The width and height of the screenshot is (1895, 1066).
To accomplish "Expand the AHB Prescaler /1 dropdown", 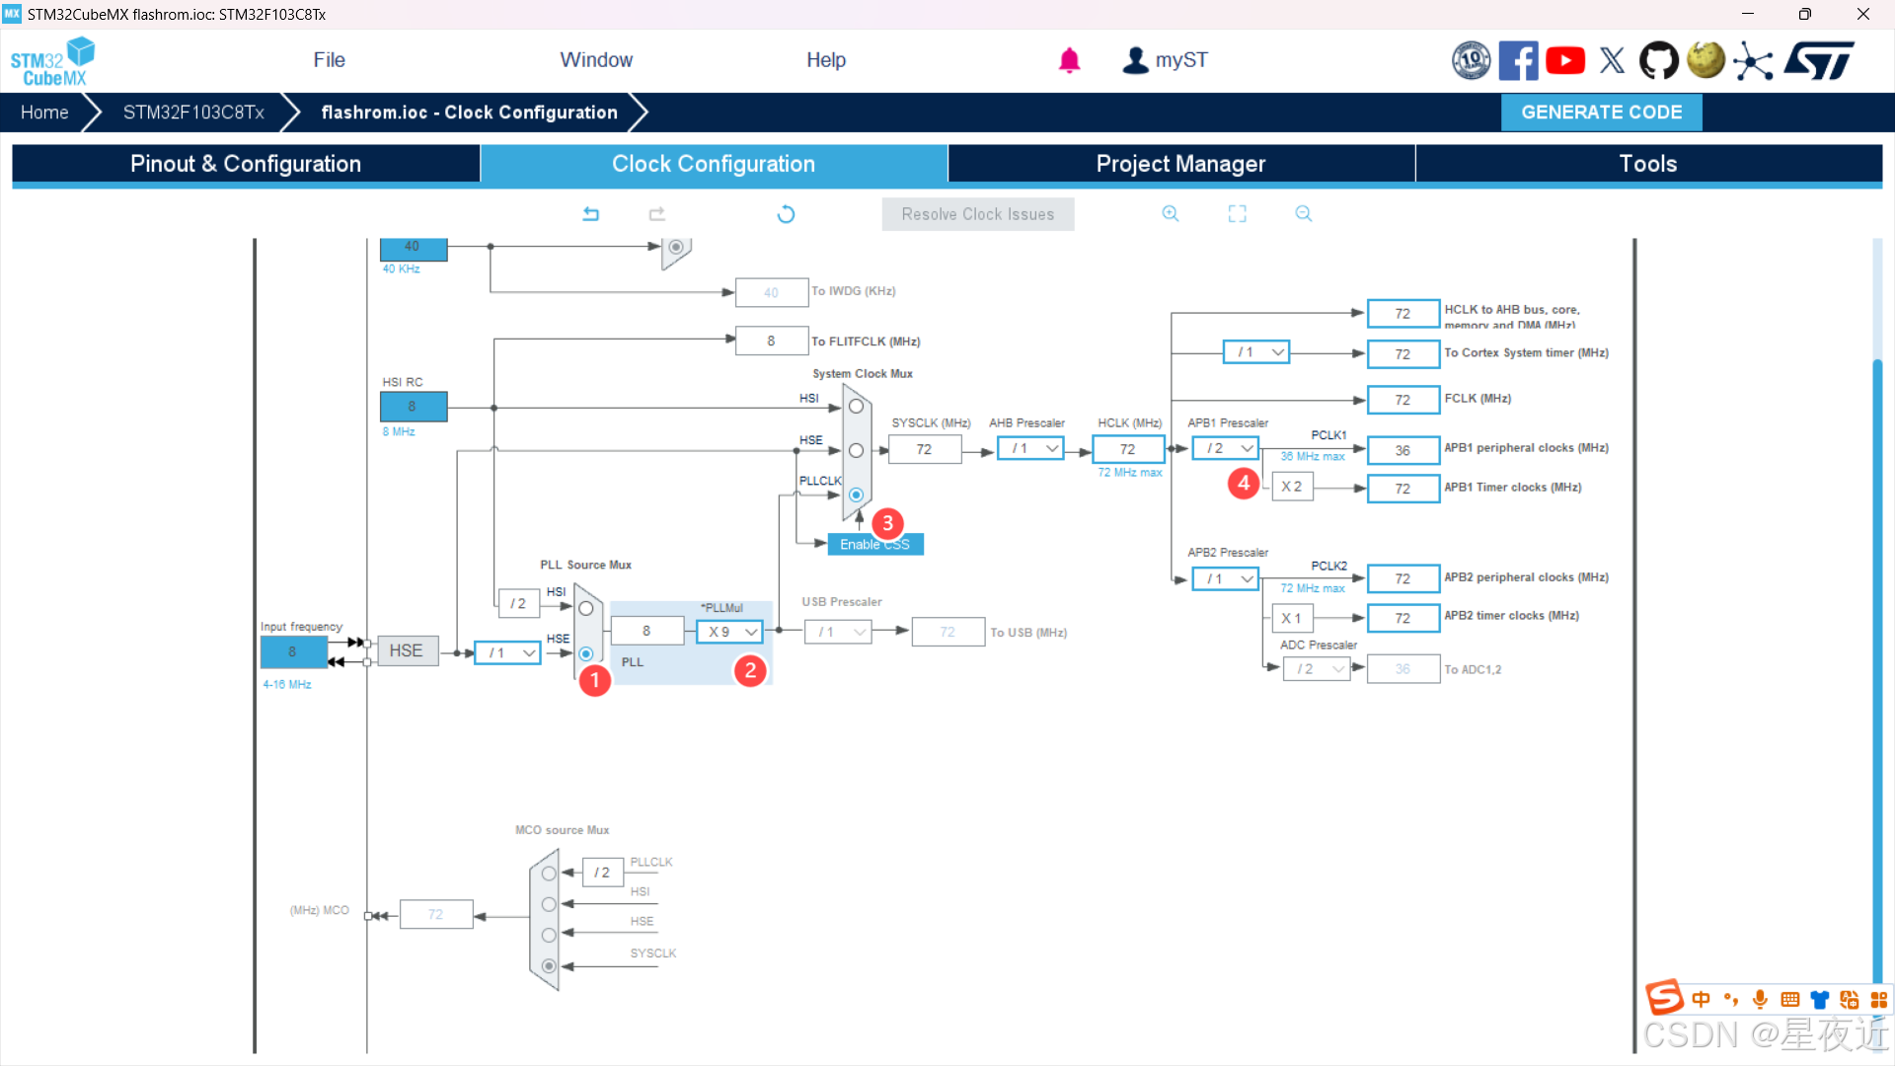I will click(x=1031, y=448).
